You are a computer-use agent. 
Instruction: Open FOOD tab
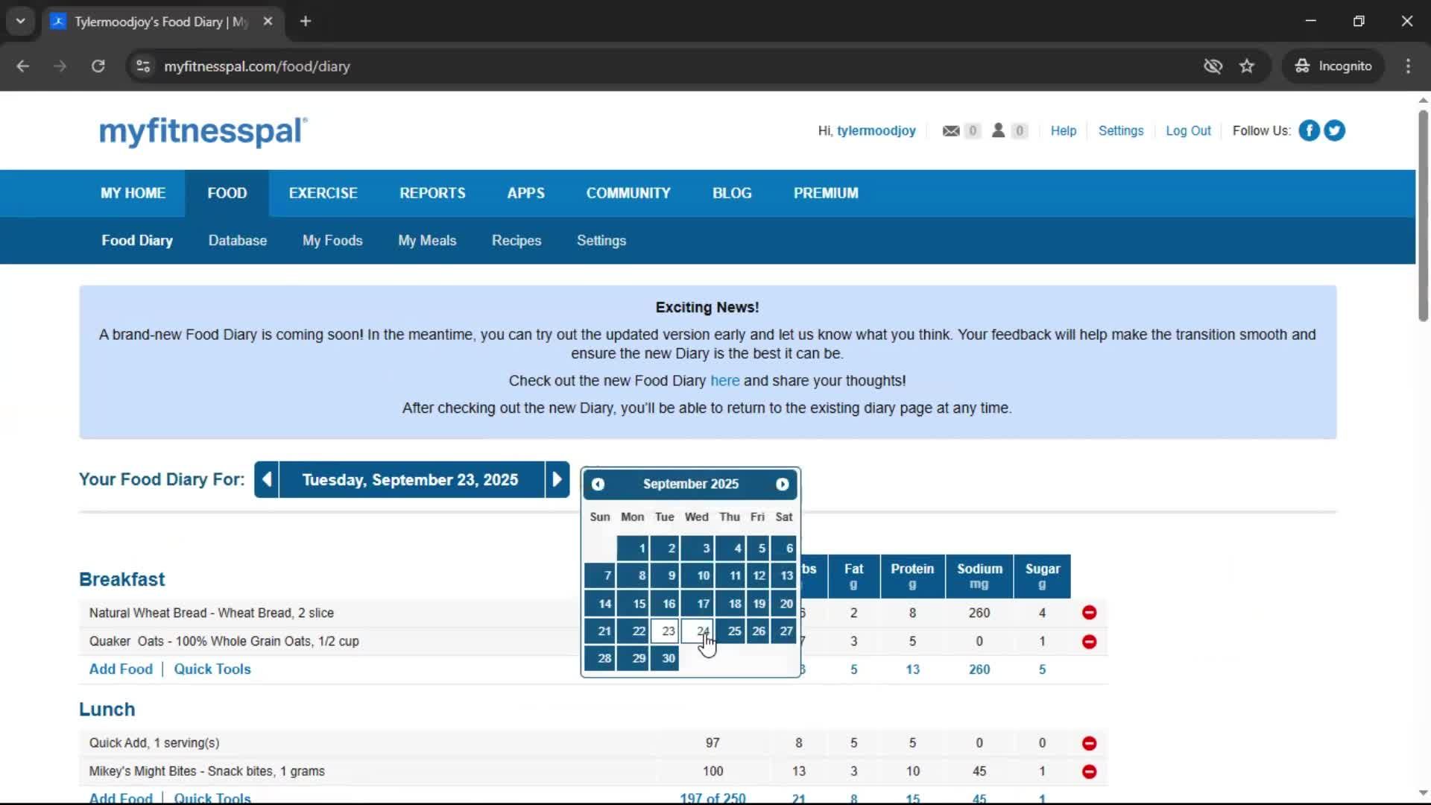tap(227, 193)
